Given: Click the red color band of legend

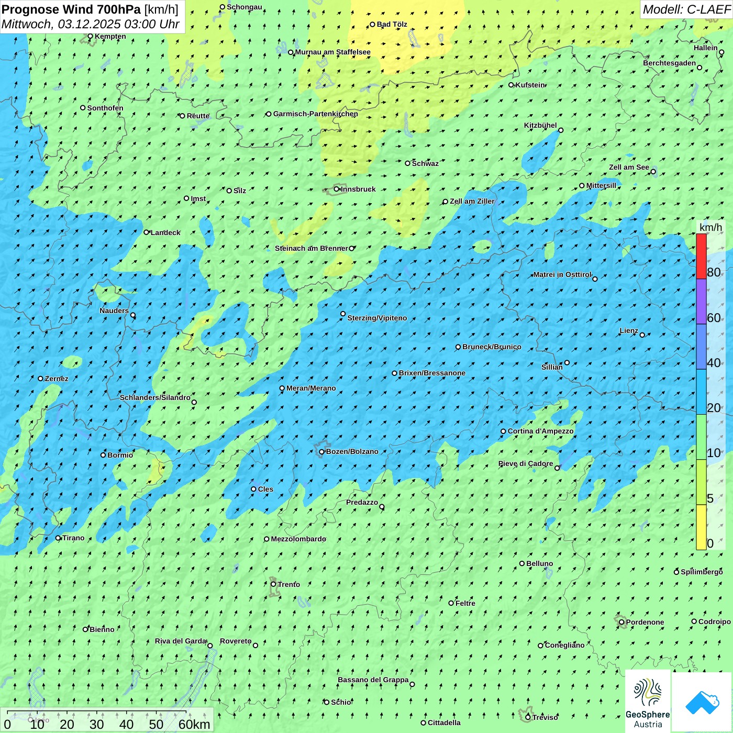Looking at the screenshot, I should pos(701,256).
